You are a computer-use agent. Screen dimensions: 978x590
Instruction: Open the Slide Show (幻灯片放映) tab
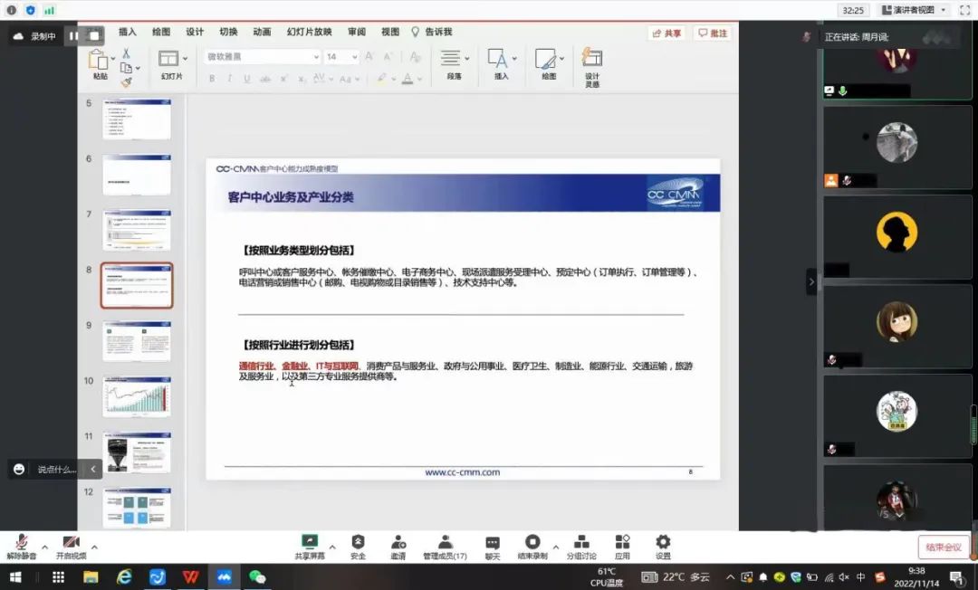tap(310, 32)
